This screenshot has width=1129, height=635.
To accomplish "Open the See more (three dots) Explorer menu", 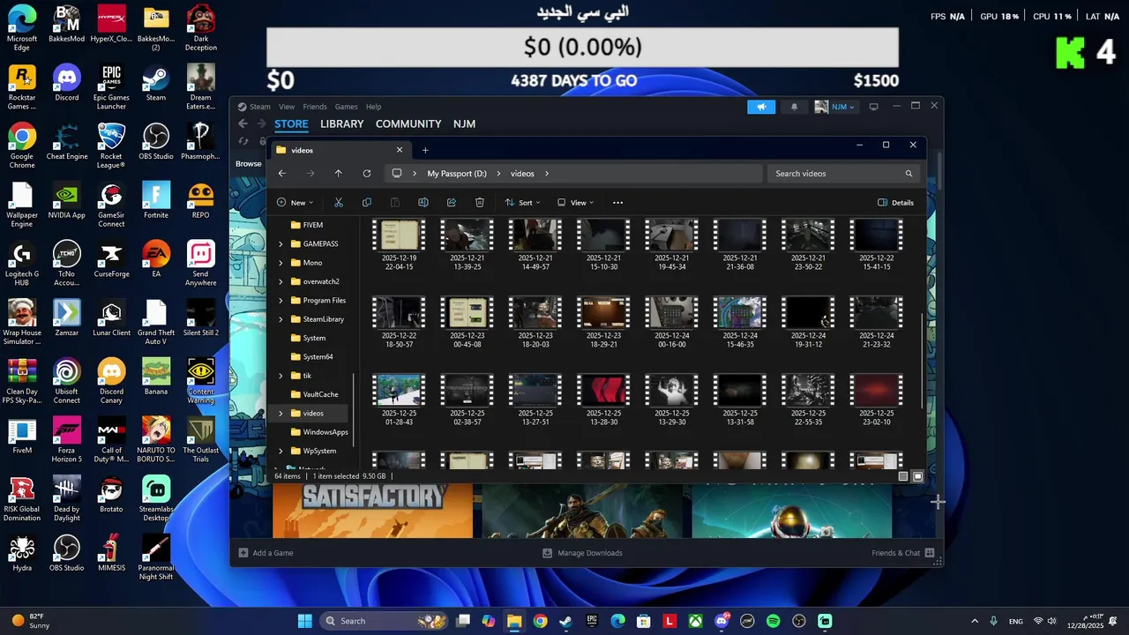I will (617, 203).
